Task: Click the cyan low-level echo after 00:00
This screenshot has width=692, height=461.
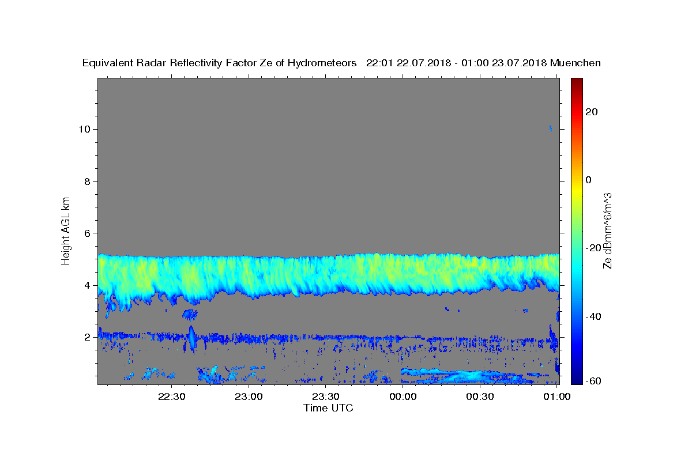Action: [x=470, y=376]
